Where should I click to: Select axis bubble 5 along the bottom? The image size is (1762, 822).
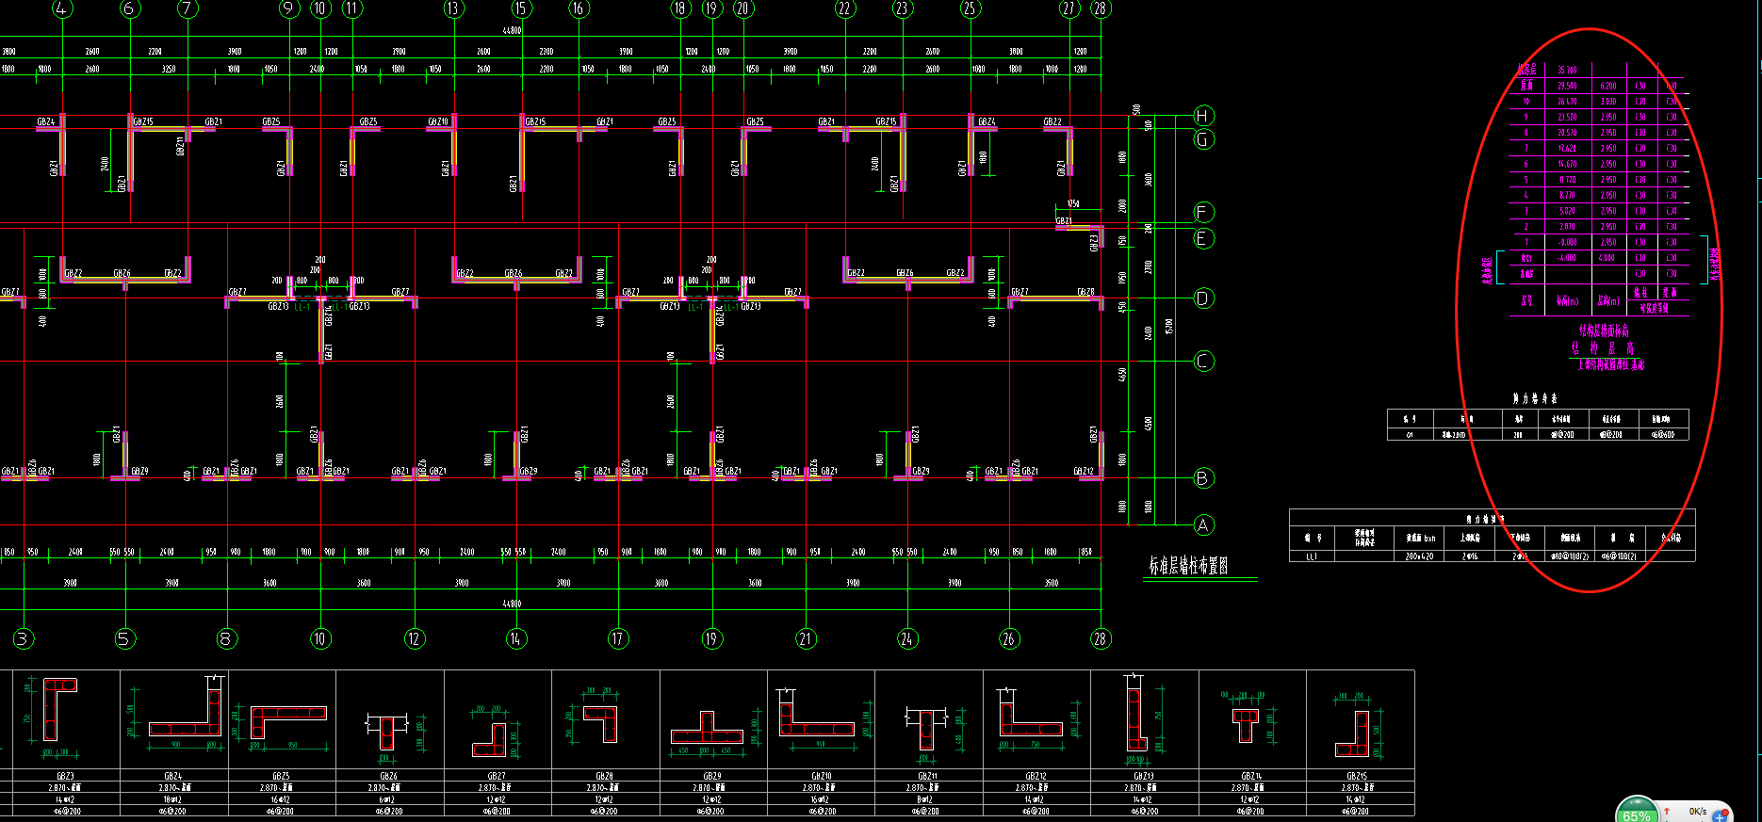(x=125, y=638)
